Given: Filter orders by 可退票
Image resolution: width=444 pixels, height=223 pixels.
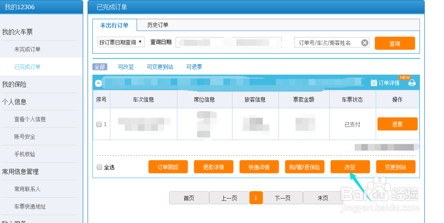Looking at the screenshot, I should point(194,67).
